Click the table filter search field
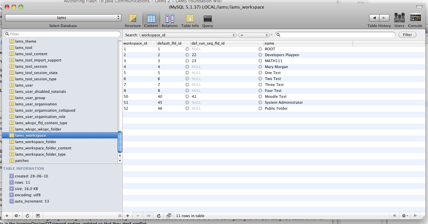Image resolution: width=428 pixels, height=224 pixels. pyautogui.click(x=63, y=34)
